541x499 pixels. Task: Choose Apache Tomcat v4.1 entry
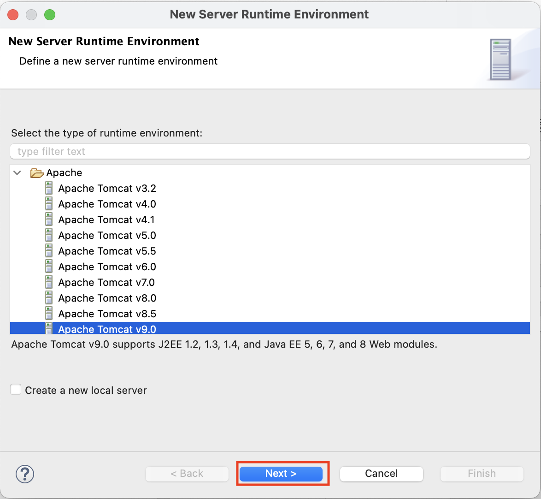coord(106,220)
